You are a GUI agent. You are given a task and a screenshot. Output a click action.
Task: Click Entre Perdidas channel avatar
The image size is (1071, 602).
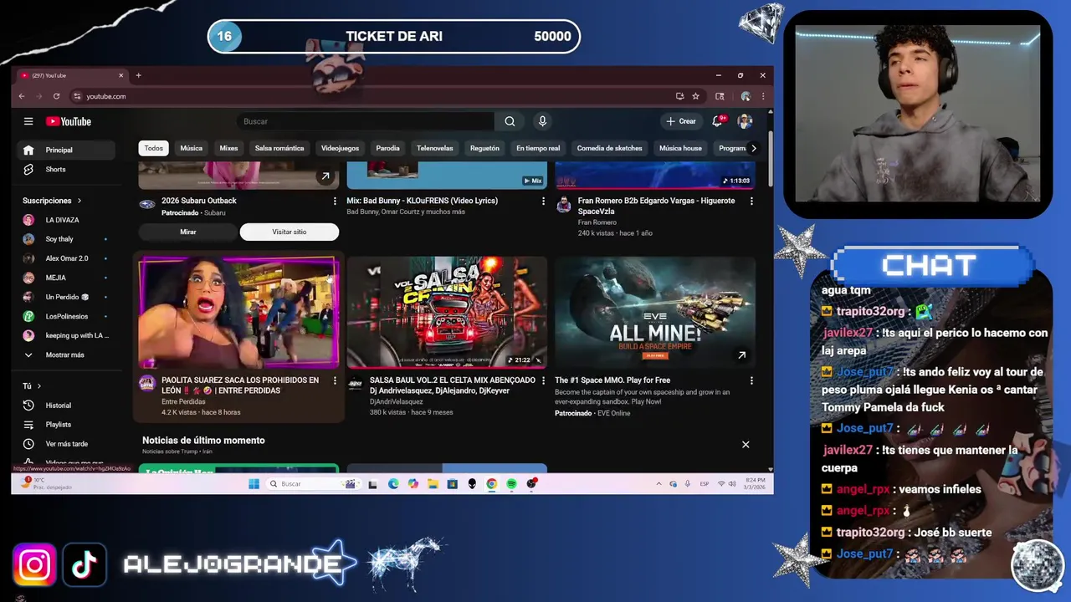[147, 384]
